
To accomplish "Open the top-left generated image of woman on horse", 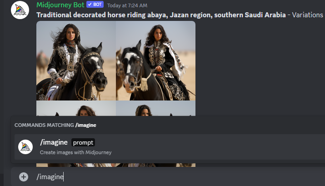I will (76, 60).
